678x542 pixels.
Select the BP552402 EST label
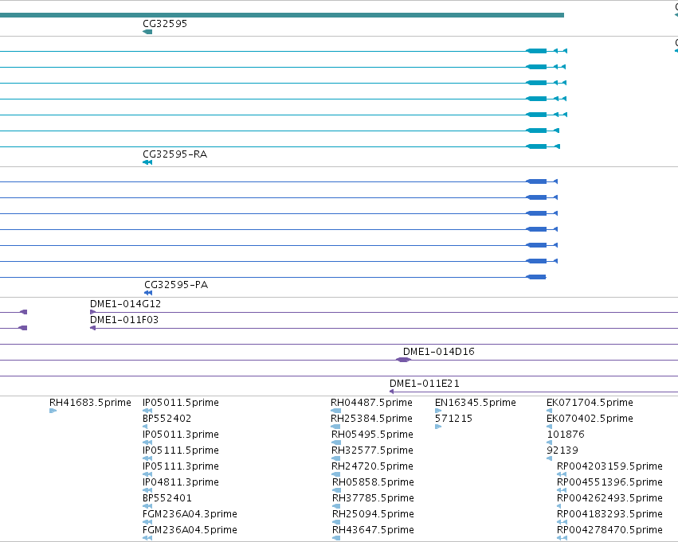(x=167, y=419)
